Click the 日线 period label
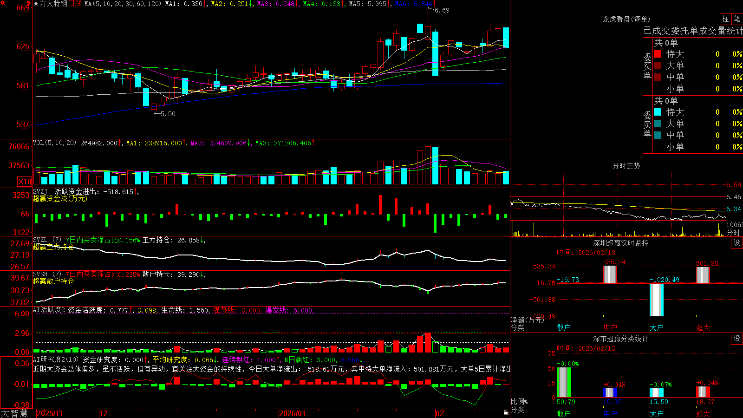The width and height of the screenshot is (743, 418). click(75, 4)
